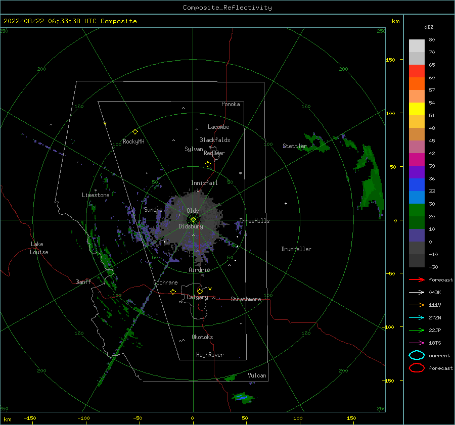Click the Olds town label
The height and width of the screenshot is (425, 455).
[x=193, y=211]
